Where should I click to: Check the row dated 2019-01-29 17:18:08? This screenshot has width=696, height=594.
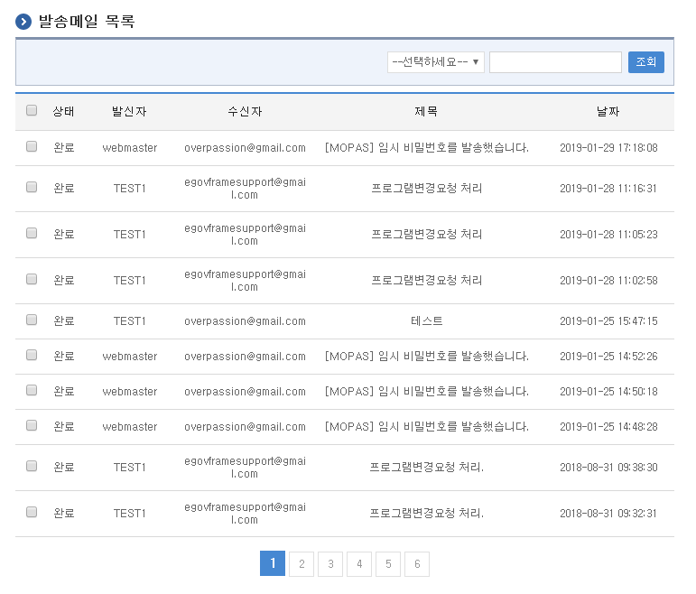[x=32, y=146]
